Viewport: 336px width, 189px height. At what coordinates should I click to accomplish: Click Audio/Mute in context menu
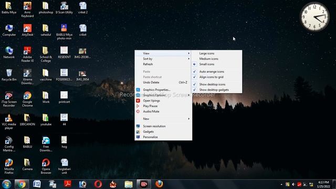click(x=163, y=111)
